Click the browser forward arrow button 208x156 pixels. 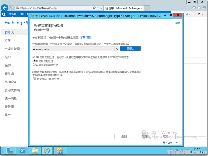coord(12,8)
